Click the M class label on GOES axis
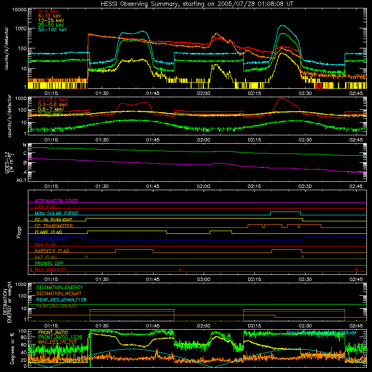This screenshot has width=372, height=372. point(25,145)
